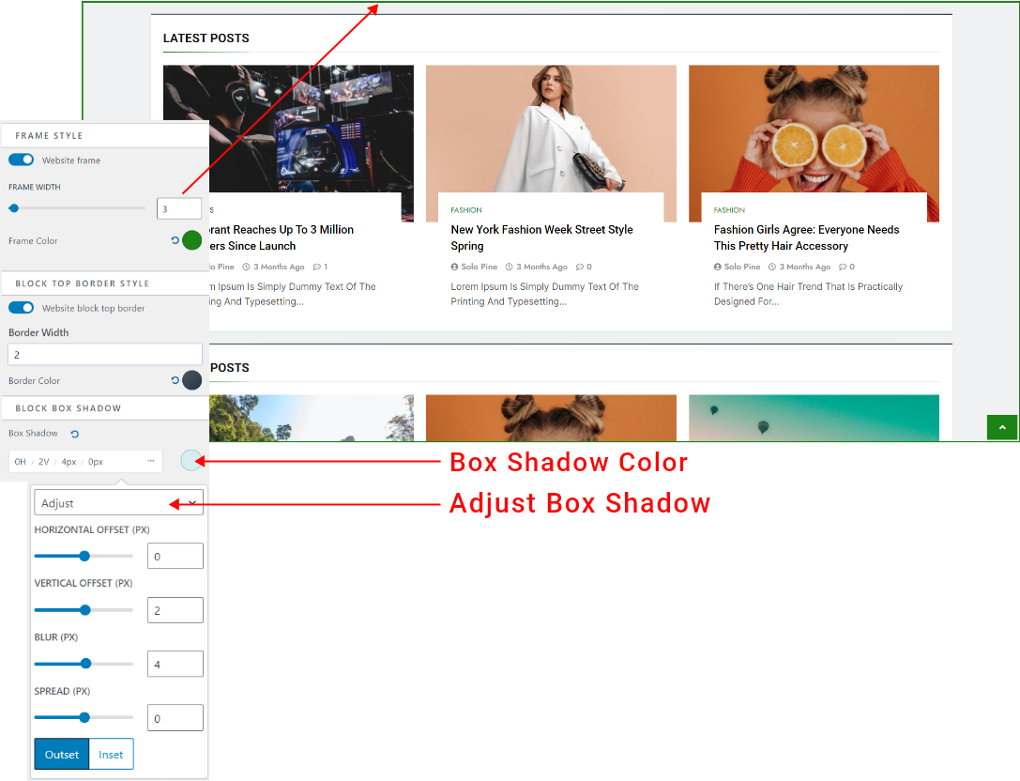
Task: Disable the Website block top border switch
Action: click(22, 308)
